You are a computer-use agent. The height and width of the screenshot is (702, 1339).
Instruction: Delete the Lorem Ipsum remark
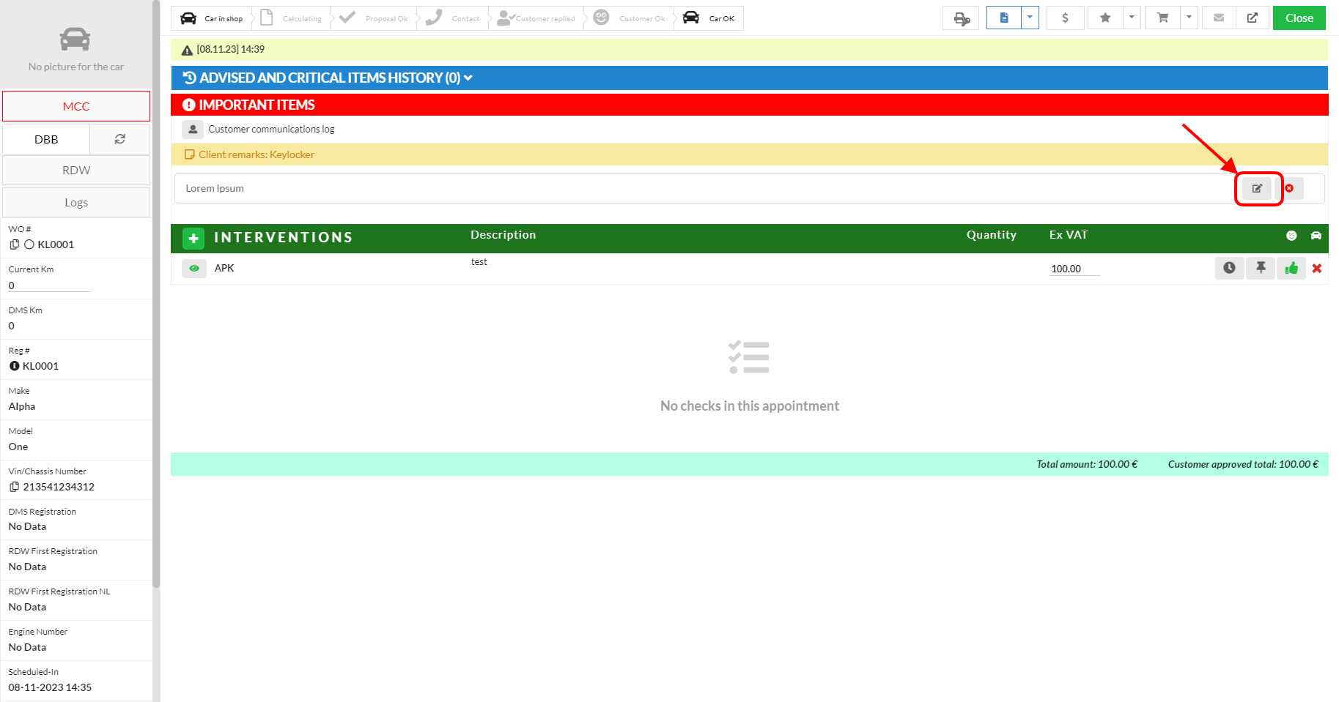pyautogui.click(x=1289, y=189)
